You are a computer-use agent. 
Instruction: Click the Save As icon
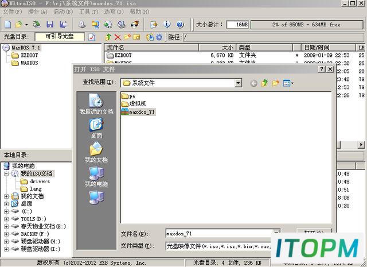click(63, 24)
